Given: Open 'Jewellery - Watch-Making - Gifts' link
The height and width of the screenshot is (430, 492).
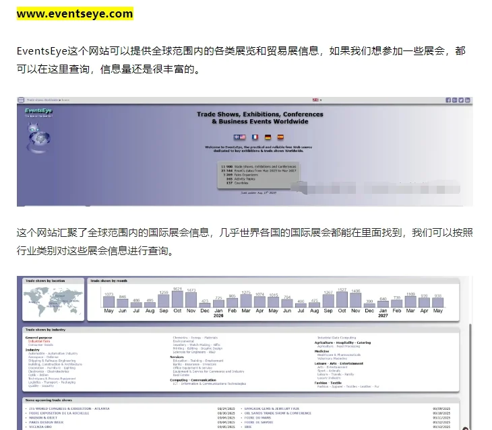Looking at the screenshot, I should click(197, 345).
